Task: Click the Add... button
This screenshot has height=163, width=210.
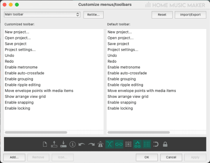Action: 14,157
